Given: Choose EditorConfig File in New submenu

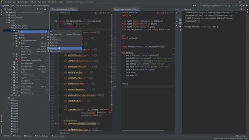Looking at the screenshot, I should click(x=65, y=51).
